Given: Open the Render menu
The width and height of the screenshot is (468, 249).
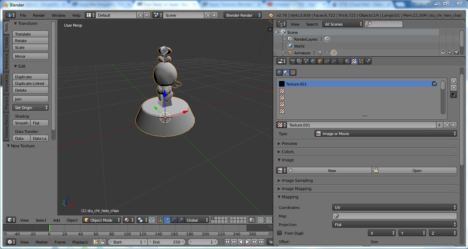Looking at the screenshot, I should [39, 15].
